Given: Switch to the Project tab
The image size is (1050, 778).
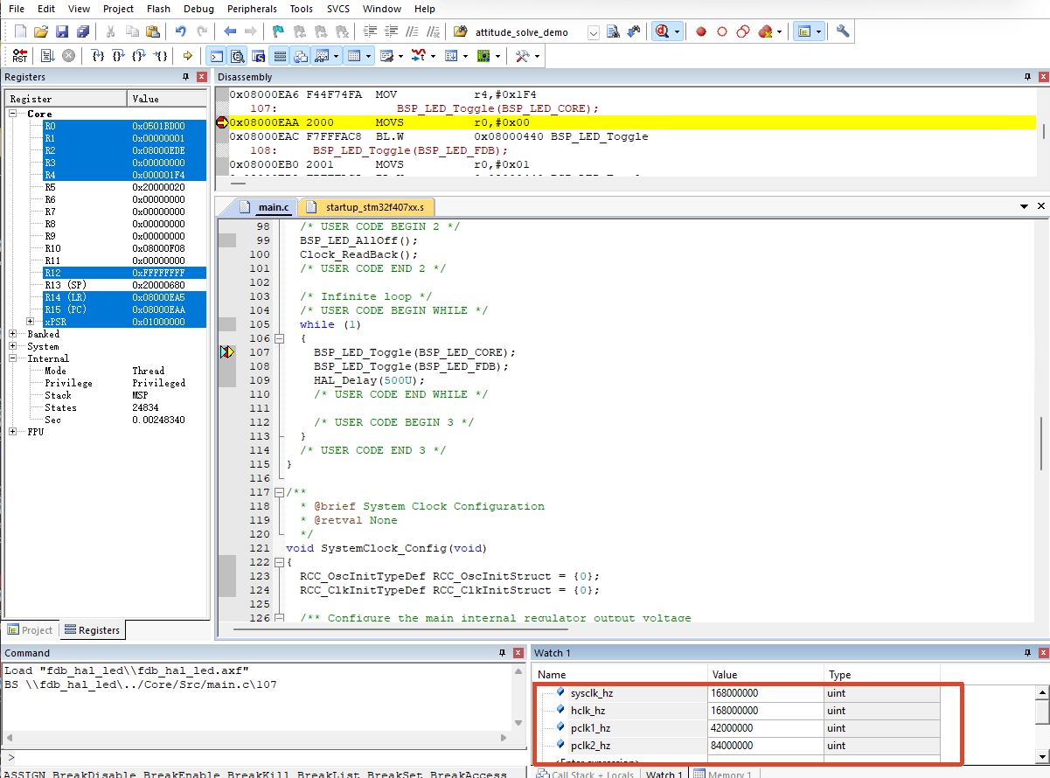Looking at the screenshot, I should pos(29,630).
